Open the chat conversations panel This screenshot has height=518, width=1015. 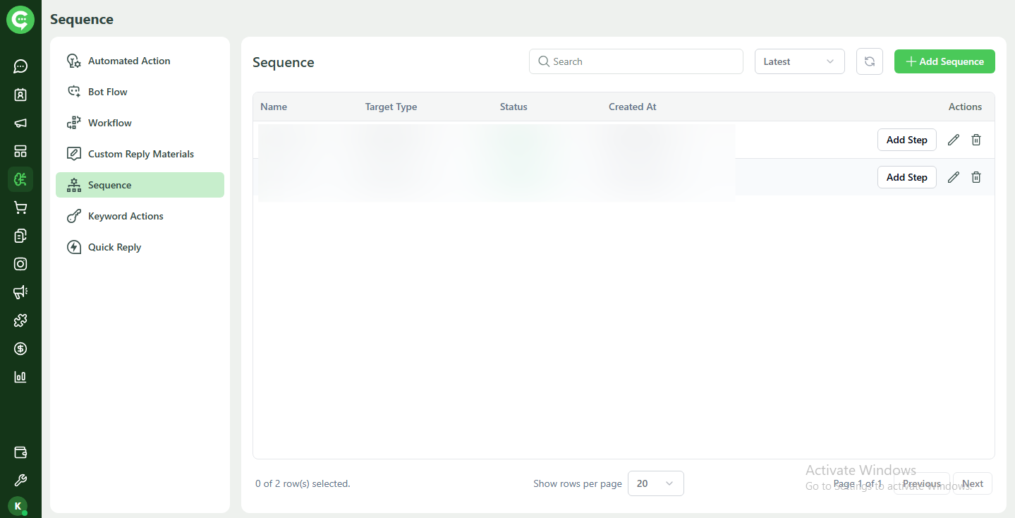pyautogui.click(x=20, y=66)
